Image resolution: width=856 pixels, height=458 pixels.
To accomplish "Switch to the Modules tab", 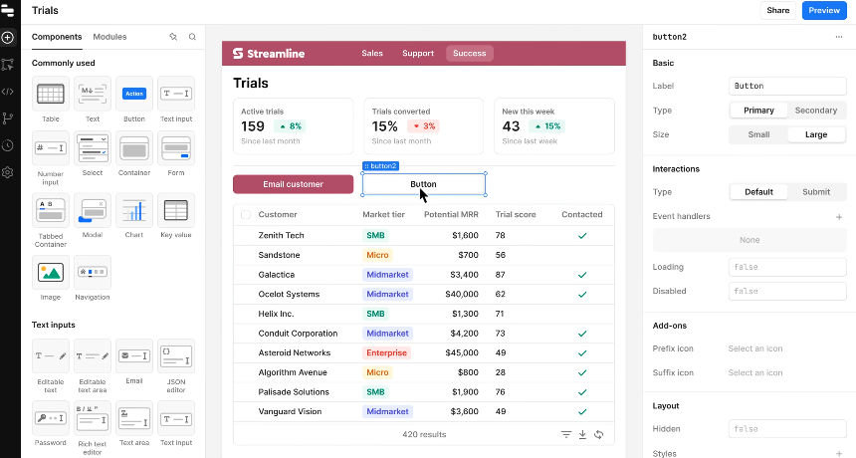I will 109,37.
